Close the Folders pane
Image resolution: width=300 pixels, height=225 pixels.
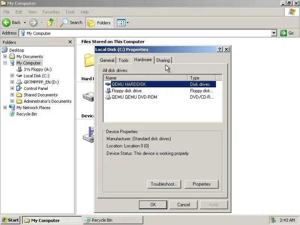pos(70,42)
